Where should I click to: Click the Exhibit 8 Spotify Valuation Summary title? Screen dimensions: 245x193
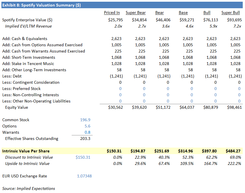[x=41, y=5]
